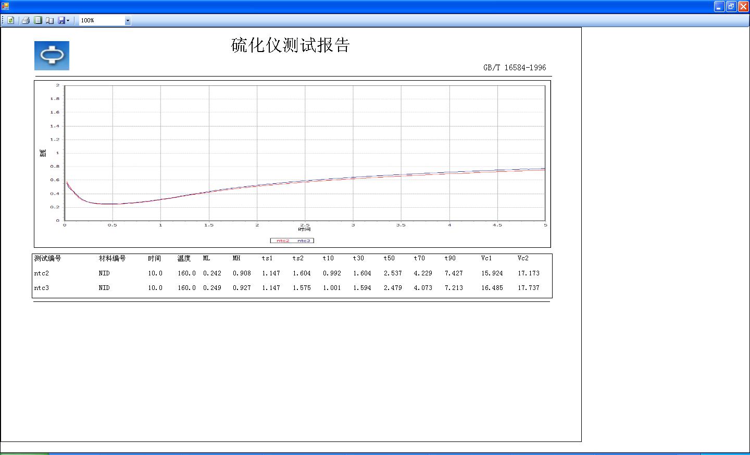Open the 100% zoom level dropdown
The image size is (750, 455).
point(128,21)
